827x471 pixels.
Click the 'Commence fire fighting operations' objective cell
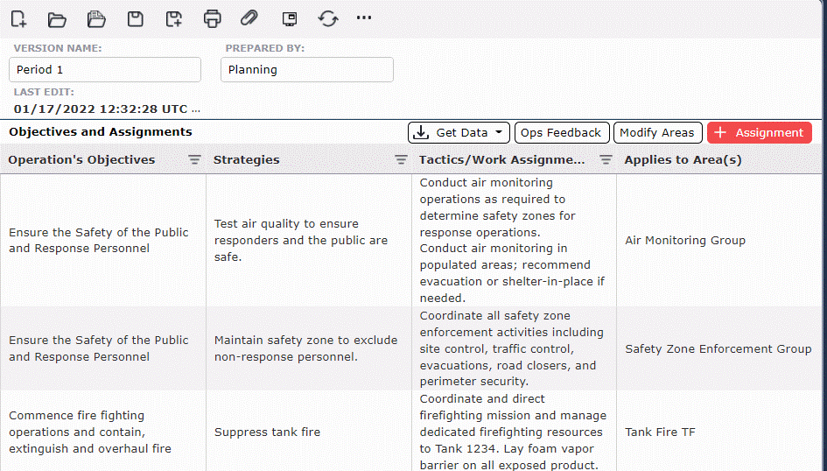point(103,432)
